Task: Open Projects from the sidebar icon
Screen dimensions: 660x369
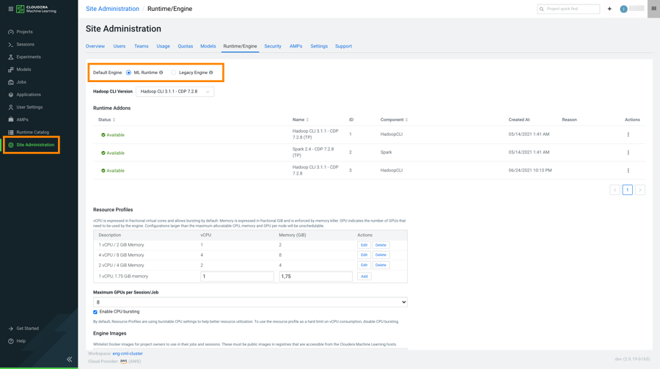Action: pos(11,32)
